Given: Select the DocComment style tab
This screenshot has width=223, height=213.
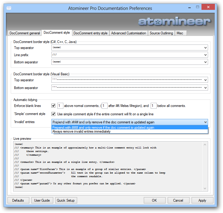Looking at the screenshot, I should click(x=57, y=33).
